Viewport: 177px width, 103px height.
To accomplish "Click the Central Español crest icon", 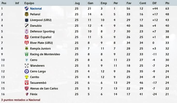I will pos(27,37).
